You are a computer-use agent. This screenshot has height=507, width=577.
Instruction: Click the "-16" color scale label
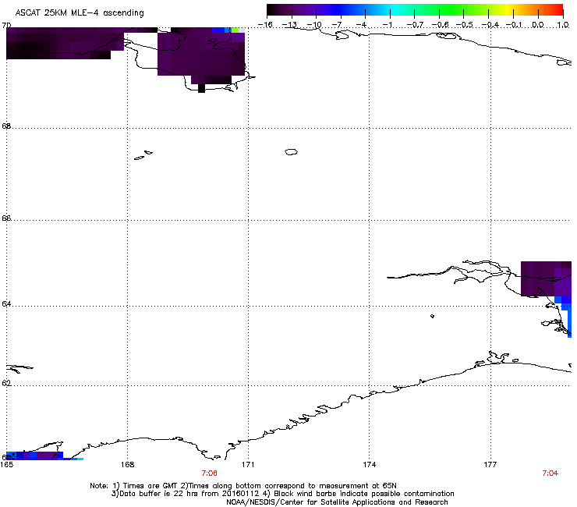(x=265, y=25)
